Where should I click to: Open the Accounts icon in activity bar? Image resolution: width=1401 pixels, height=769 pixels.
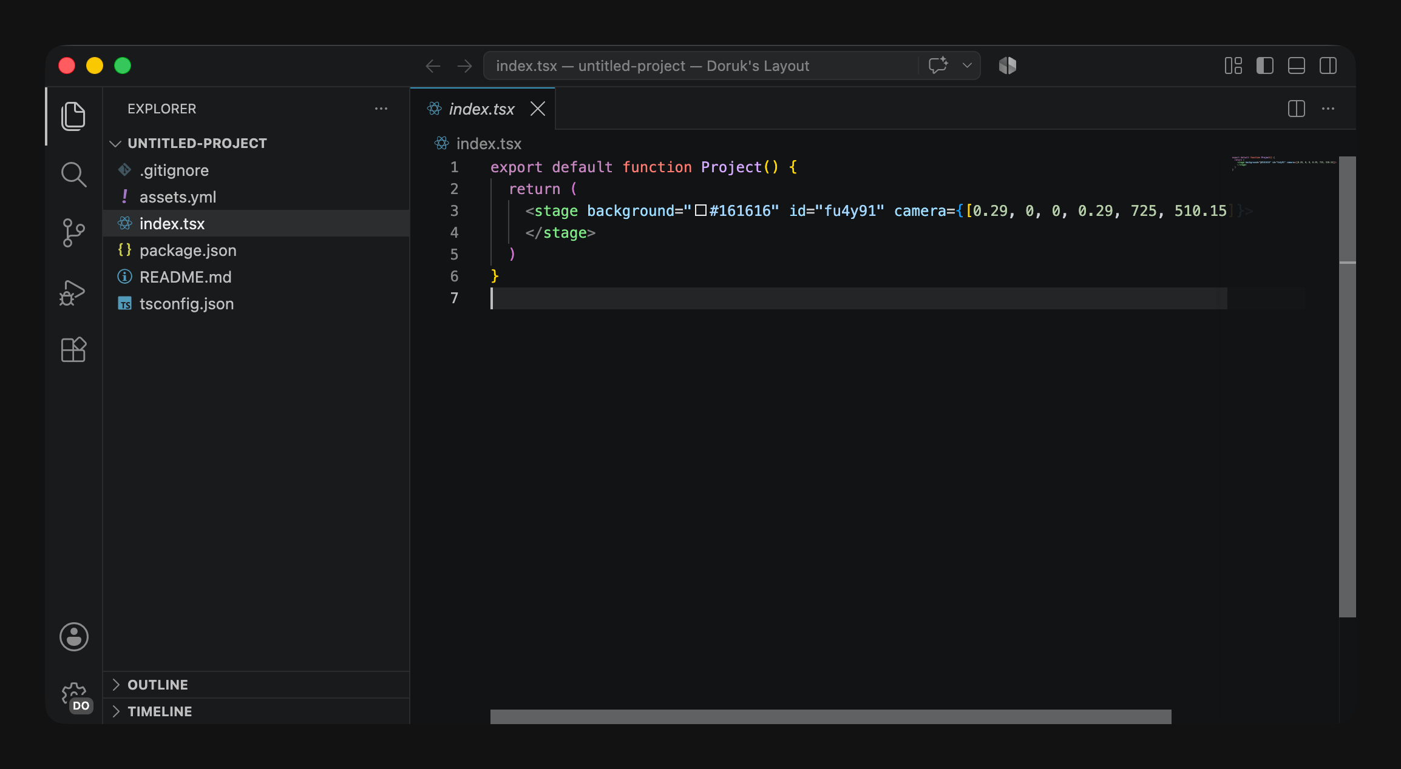[x=73, y=637]
